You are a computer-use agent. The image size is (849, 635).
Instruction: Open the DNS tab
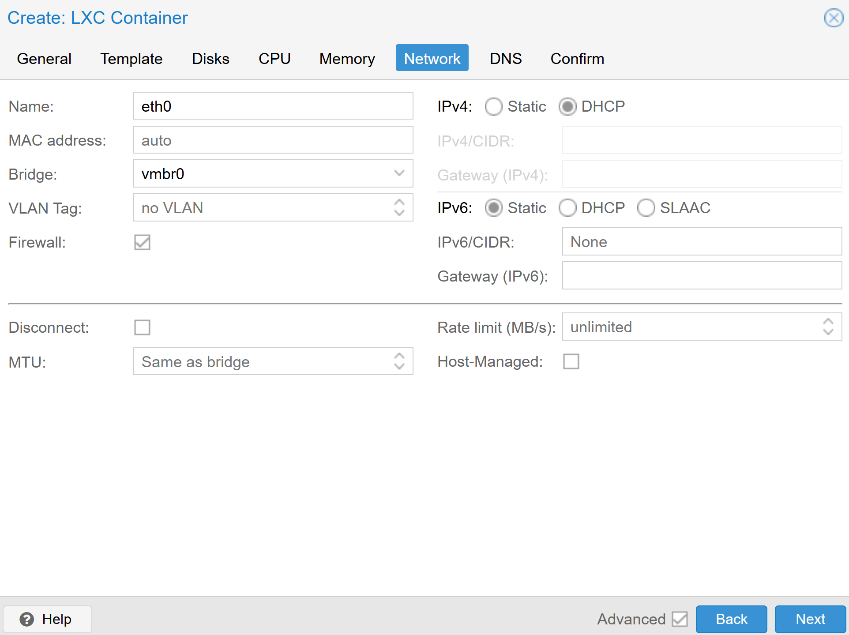[x=506, y=58]
